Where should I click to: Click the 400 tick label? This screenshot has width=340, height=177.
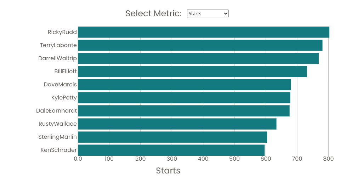click(203, 159)
